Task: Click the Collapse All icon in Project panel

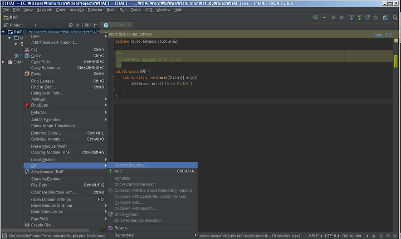Action: 77,25
